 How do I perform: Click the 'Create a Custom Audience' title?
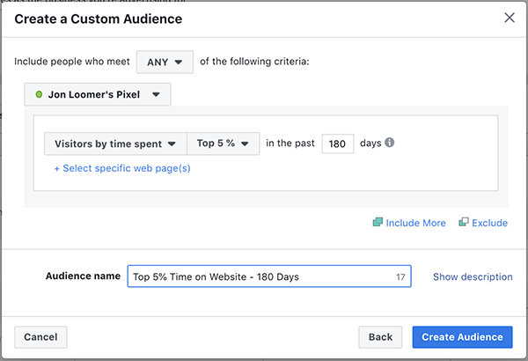tap(99, 18)
